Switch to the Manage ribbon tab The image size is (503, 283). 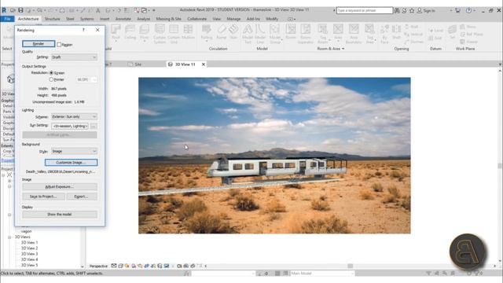(233, 19)
